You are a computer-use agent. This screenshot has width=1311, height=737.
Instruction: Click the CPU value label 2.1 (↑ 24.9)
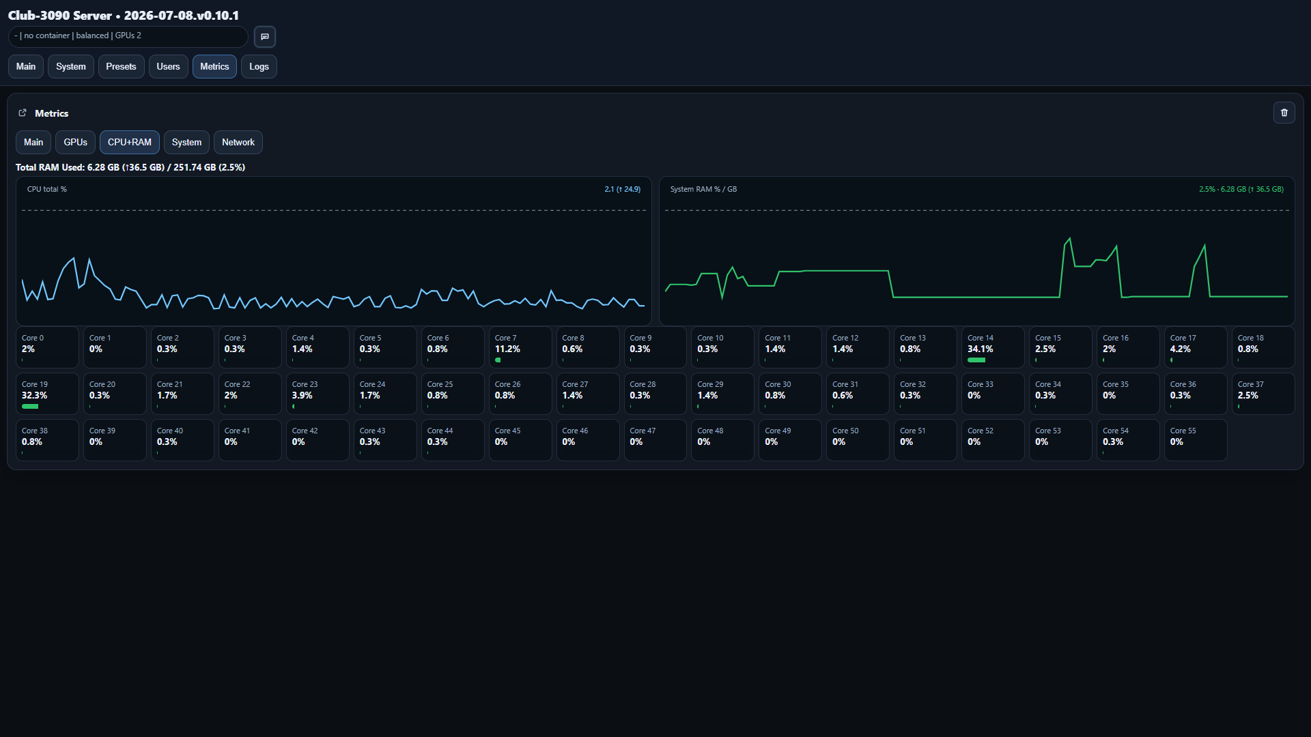[x=623, y=190]
